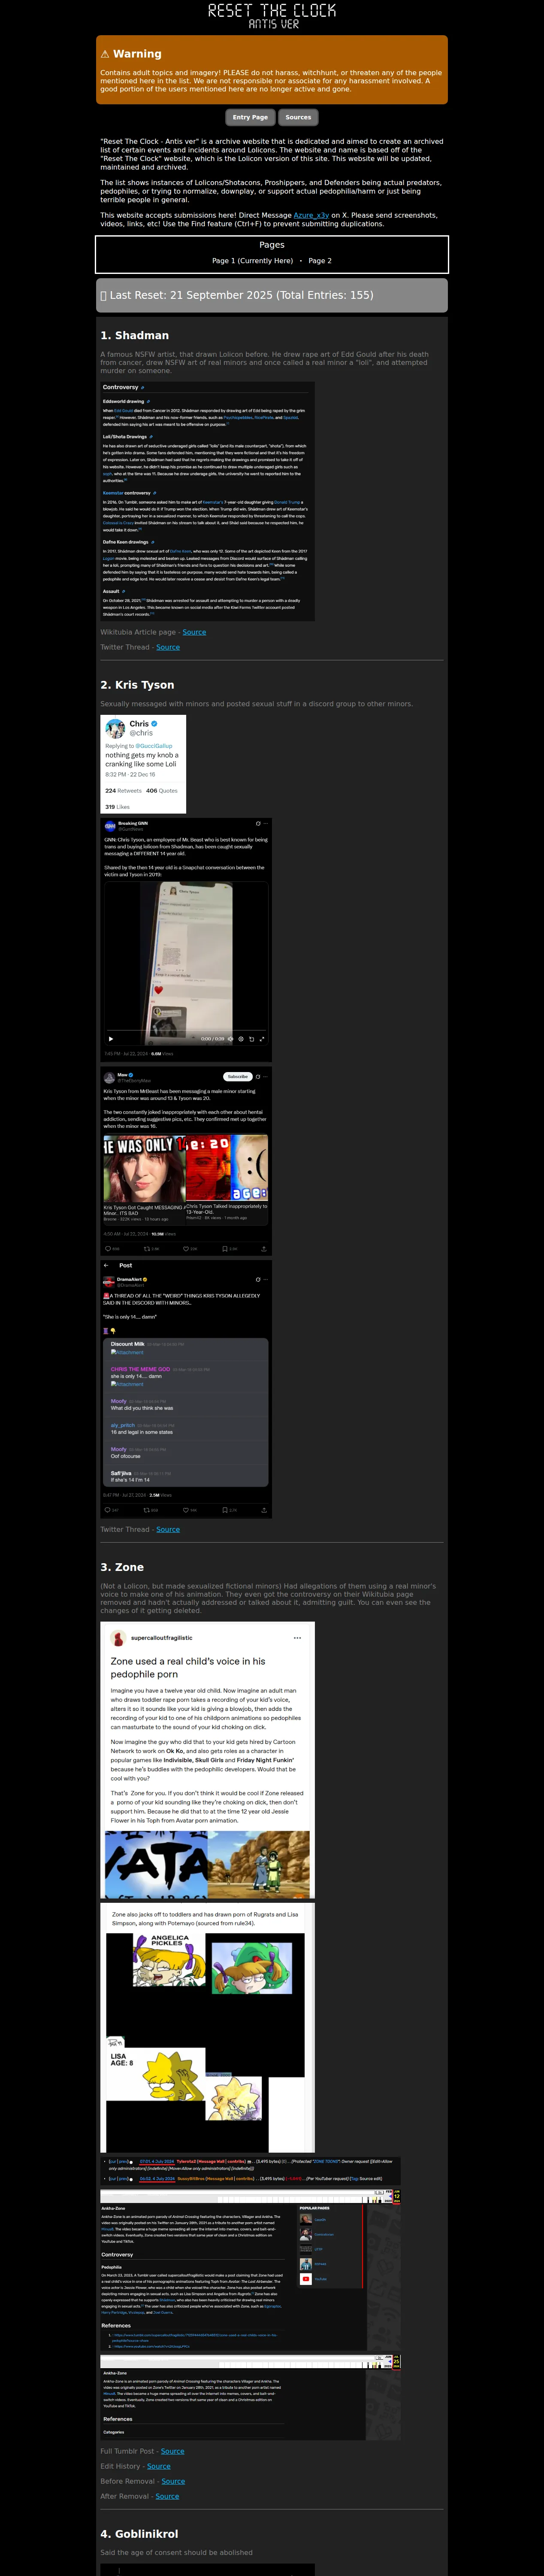
Task: Open Wikitubia Article page Source link
Action: click(194, 632)
